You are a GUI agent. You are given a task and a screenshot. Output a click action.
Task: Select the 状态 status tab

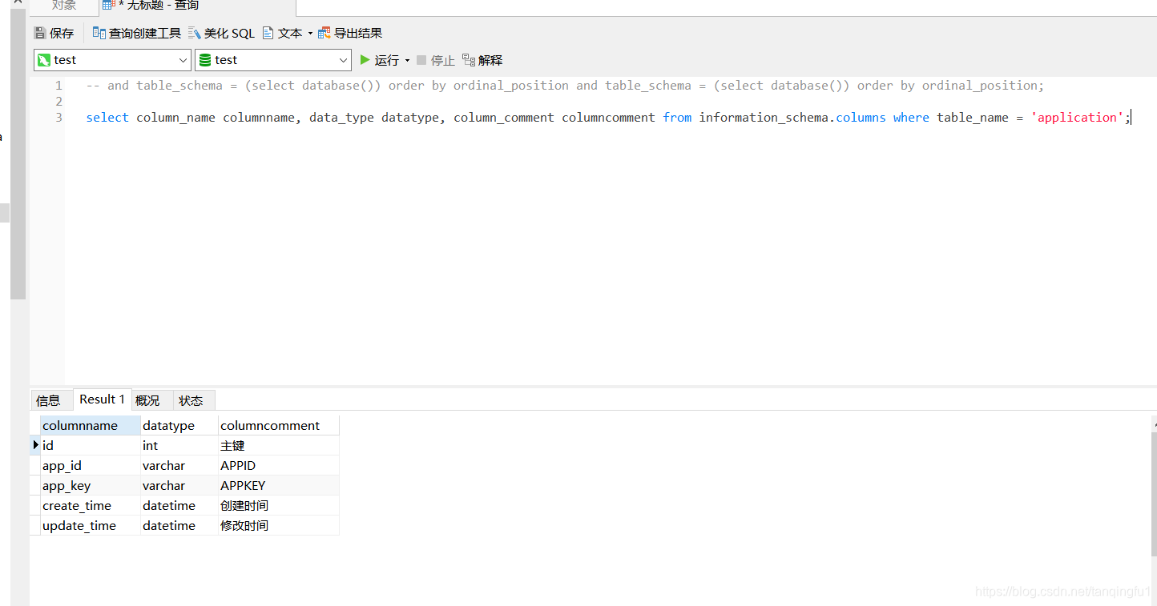191,399
